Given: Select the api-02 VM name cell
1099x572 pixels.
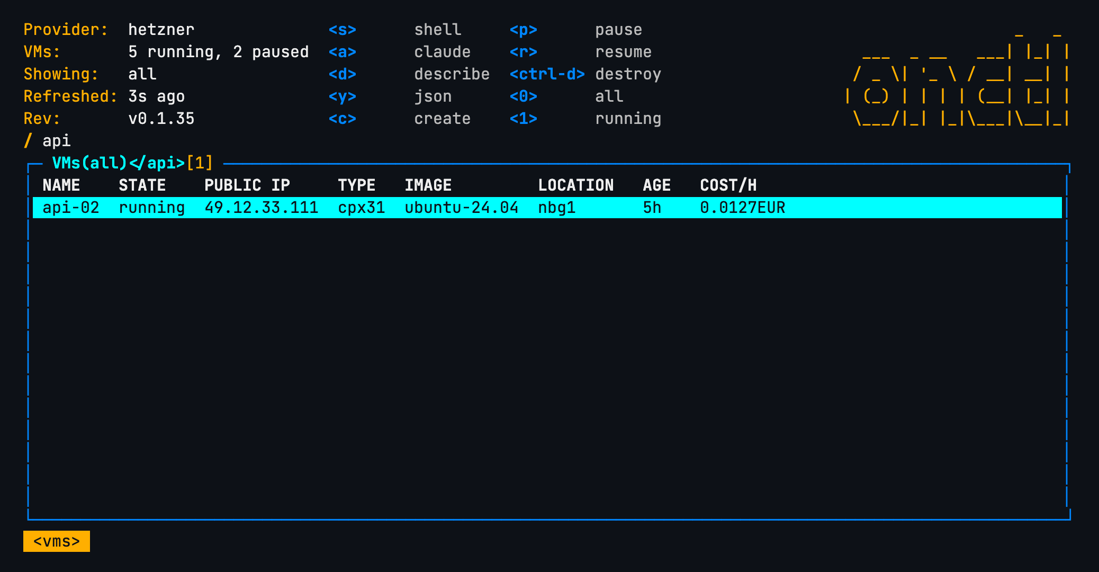Looking at the screenshot, I should point(71,208).
